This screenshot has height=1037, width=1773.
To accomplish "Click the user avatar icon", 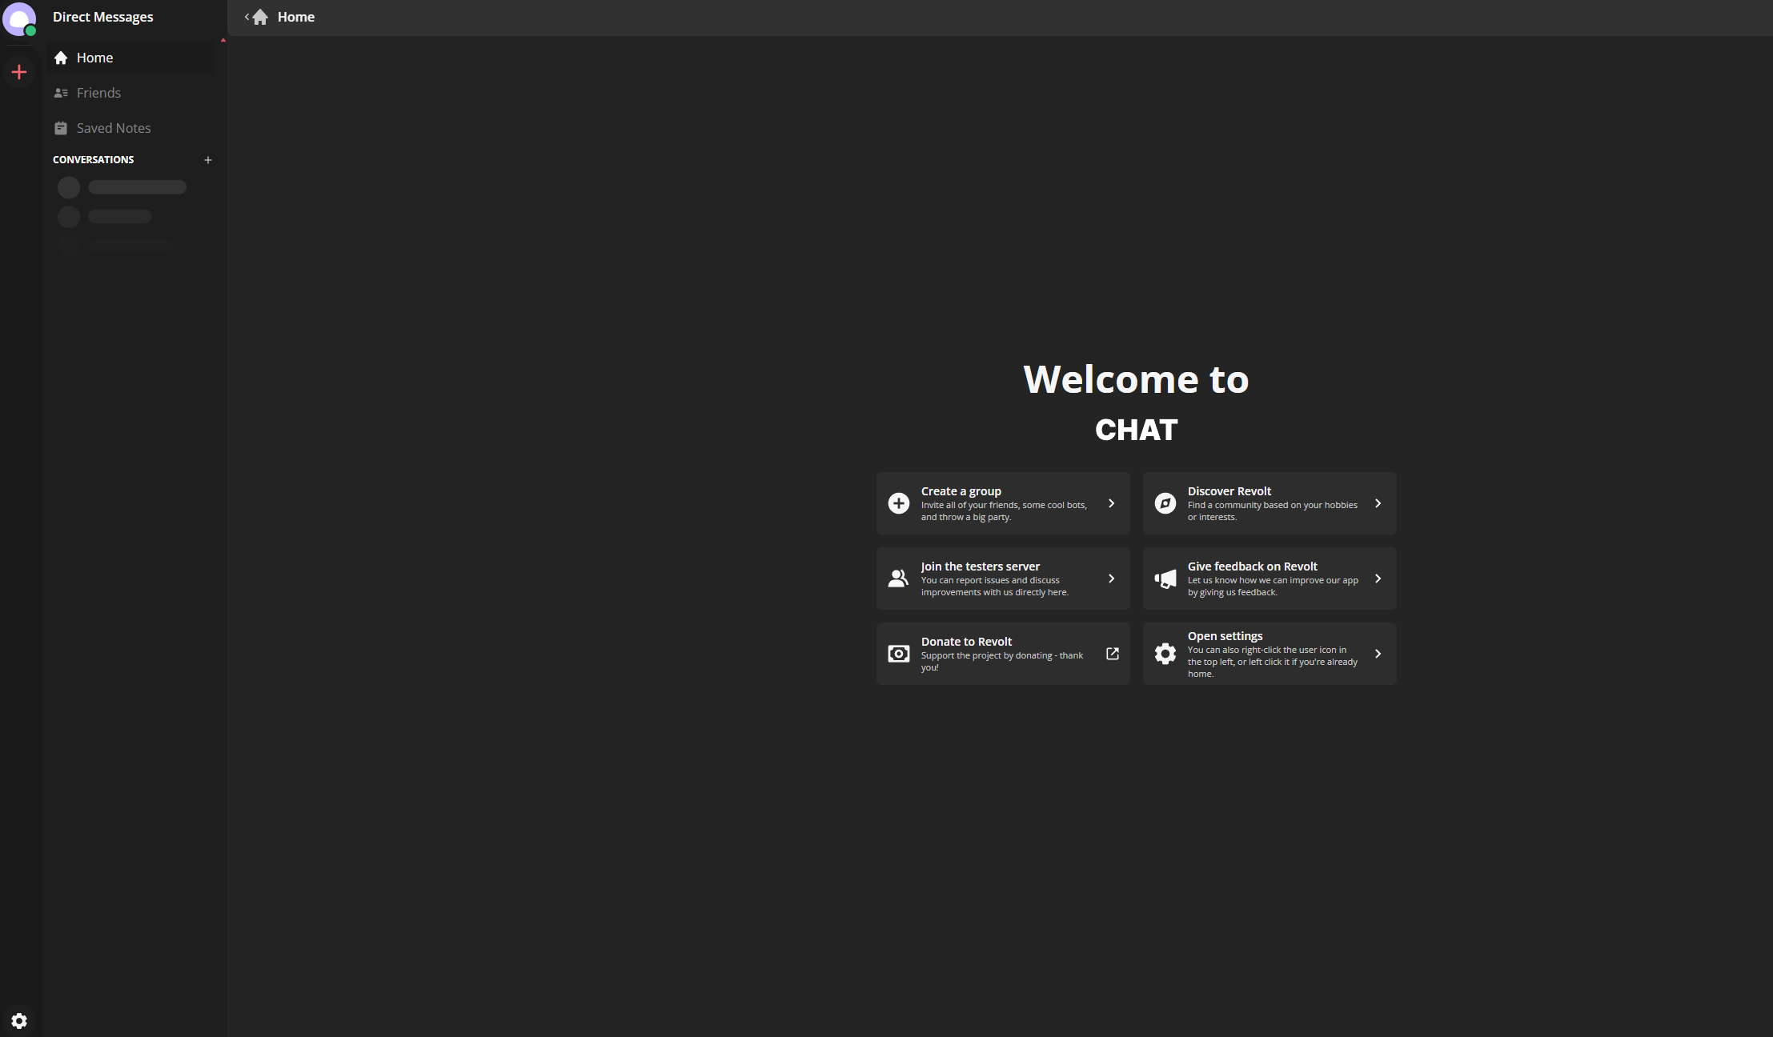I will point(19,18).
